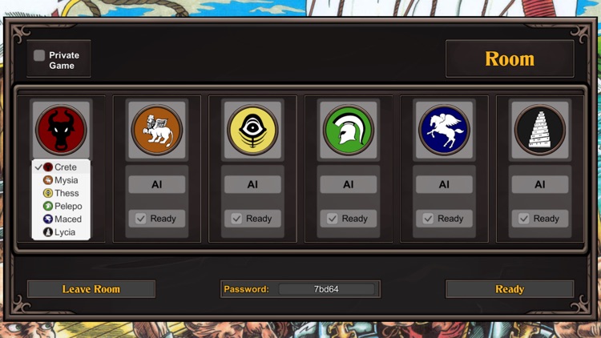
Task: Click the gold Ready button
Action: coord(510,289)
